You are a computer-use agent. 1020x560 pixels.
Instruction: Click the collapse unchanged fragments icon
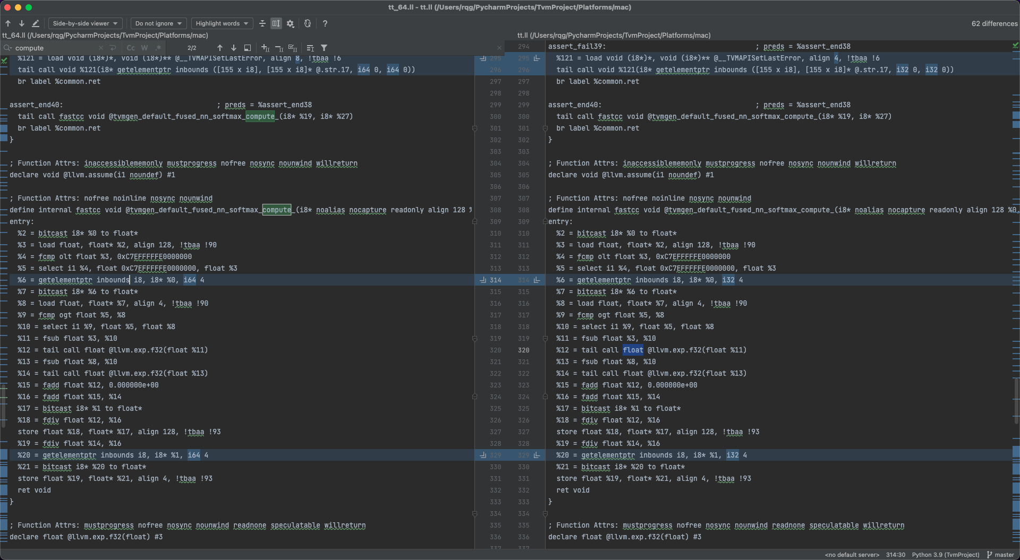[262, 23]
